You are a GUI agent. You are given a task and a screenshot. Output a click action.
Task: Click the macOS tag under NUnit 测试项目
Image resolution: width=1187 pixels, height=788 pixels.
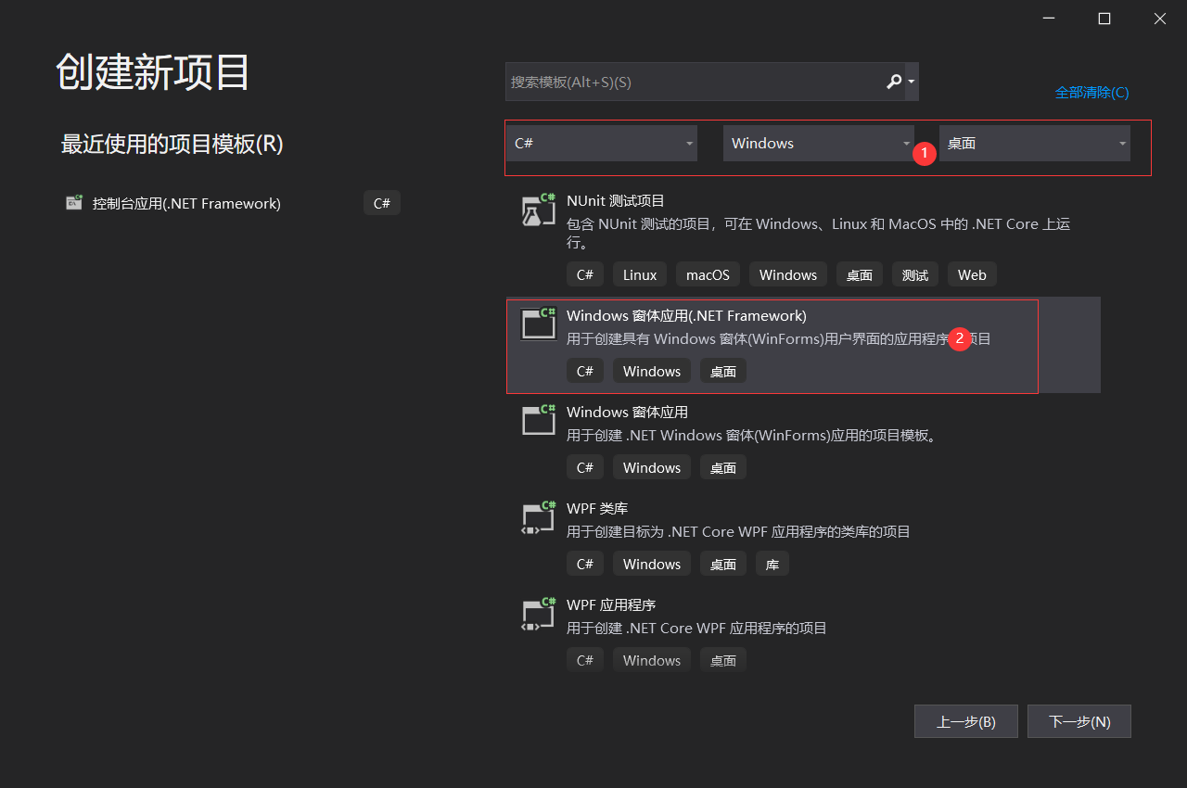pos(708,274)
